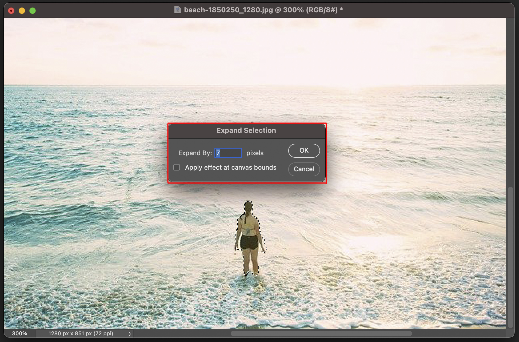
Task: Click the Expand Selection dialog title bar
Action: pyautogui.click(x=246, y=130)
